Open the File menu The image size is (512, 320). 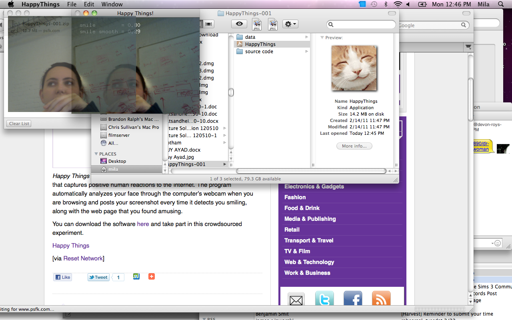72,4
